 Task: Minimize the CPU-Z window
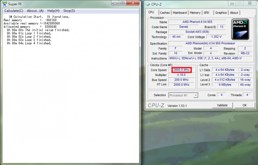[x=232, y=3]
